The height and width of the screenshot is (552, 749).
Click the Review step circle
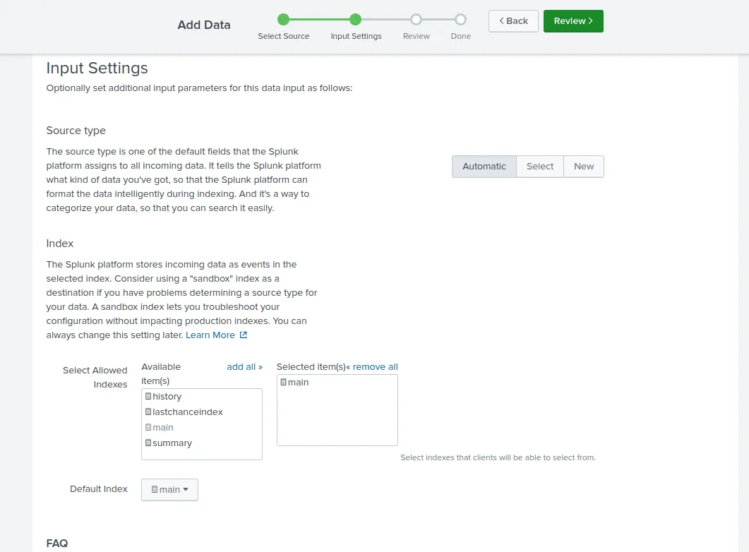[x=416, y=20]
